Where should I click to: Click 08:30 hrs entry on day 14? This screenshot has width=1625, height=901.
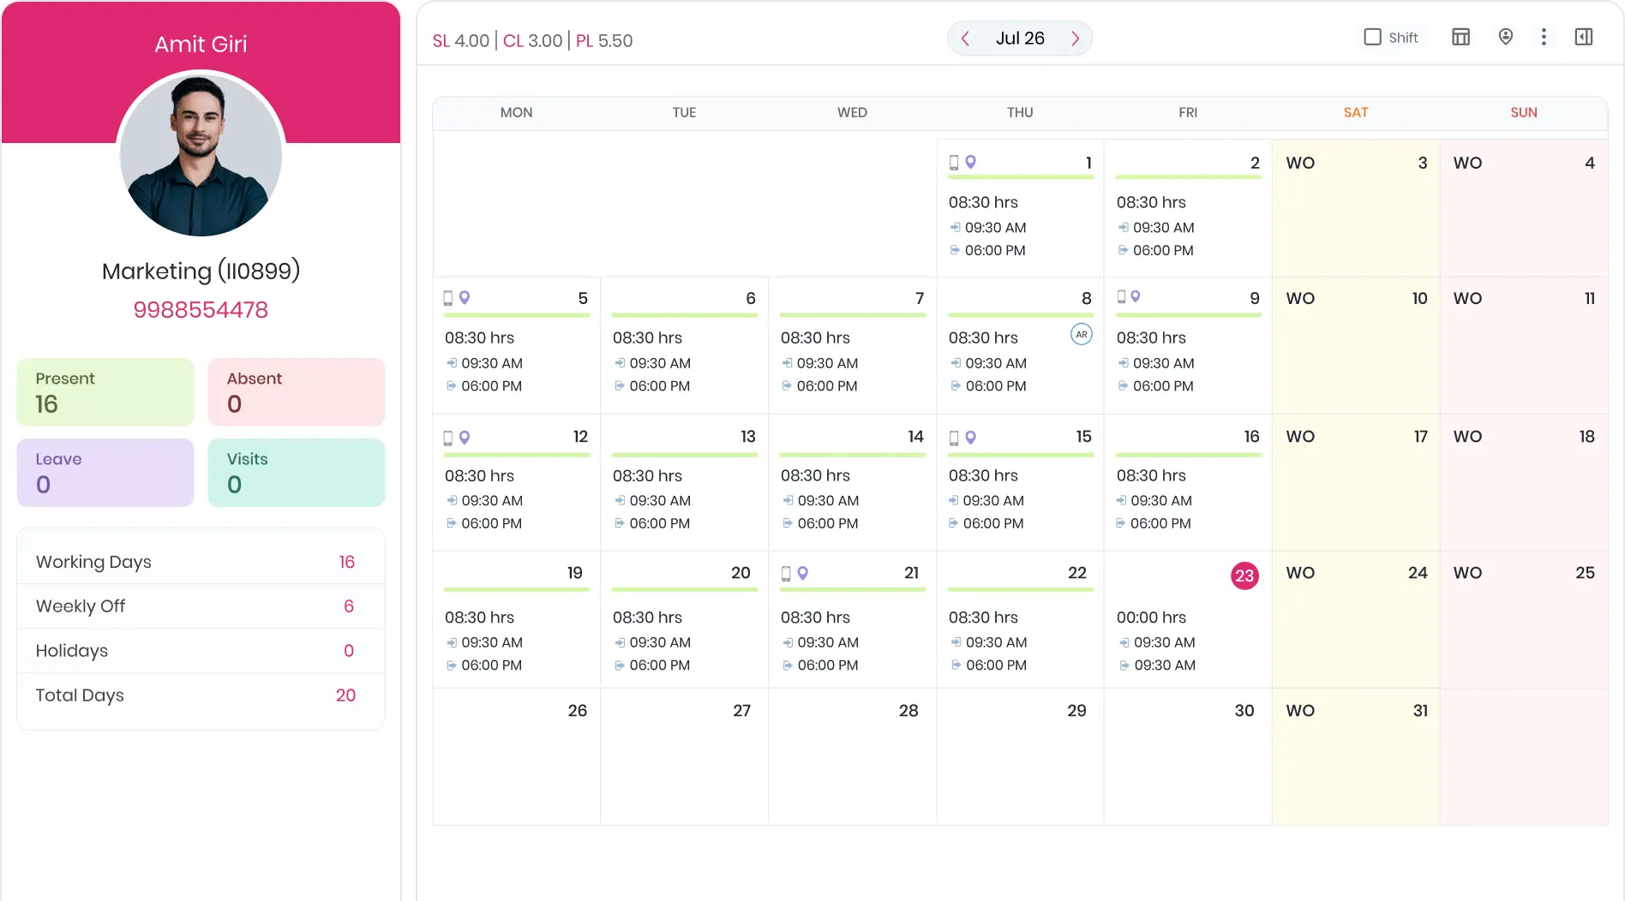[x=815, y=475]
